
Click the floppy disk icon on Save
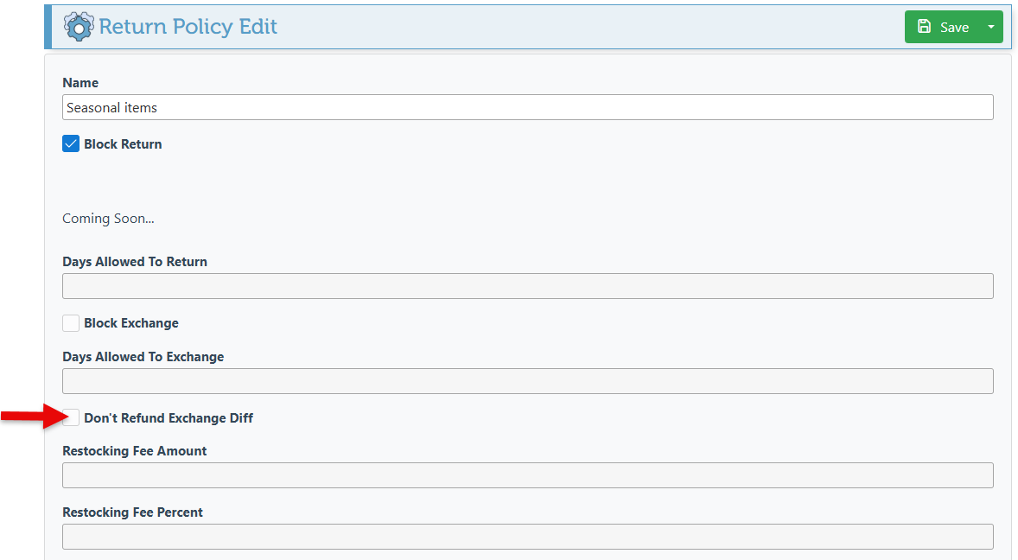pos(924,27)
